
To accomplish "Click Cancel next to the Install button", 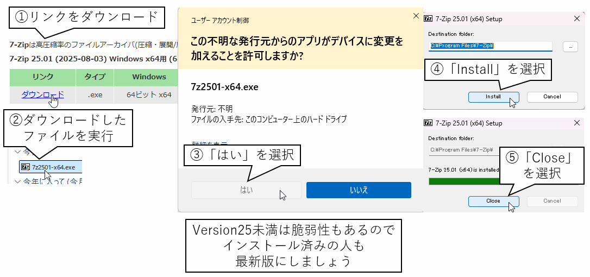I will (552, 97).
